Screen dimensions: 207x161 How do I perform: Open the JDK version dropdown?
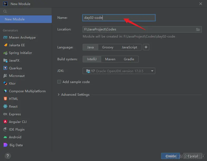click(x=119, y=71)
